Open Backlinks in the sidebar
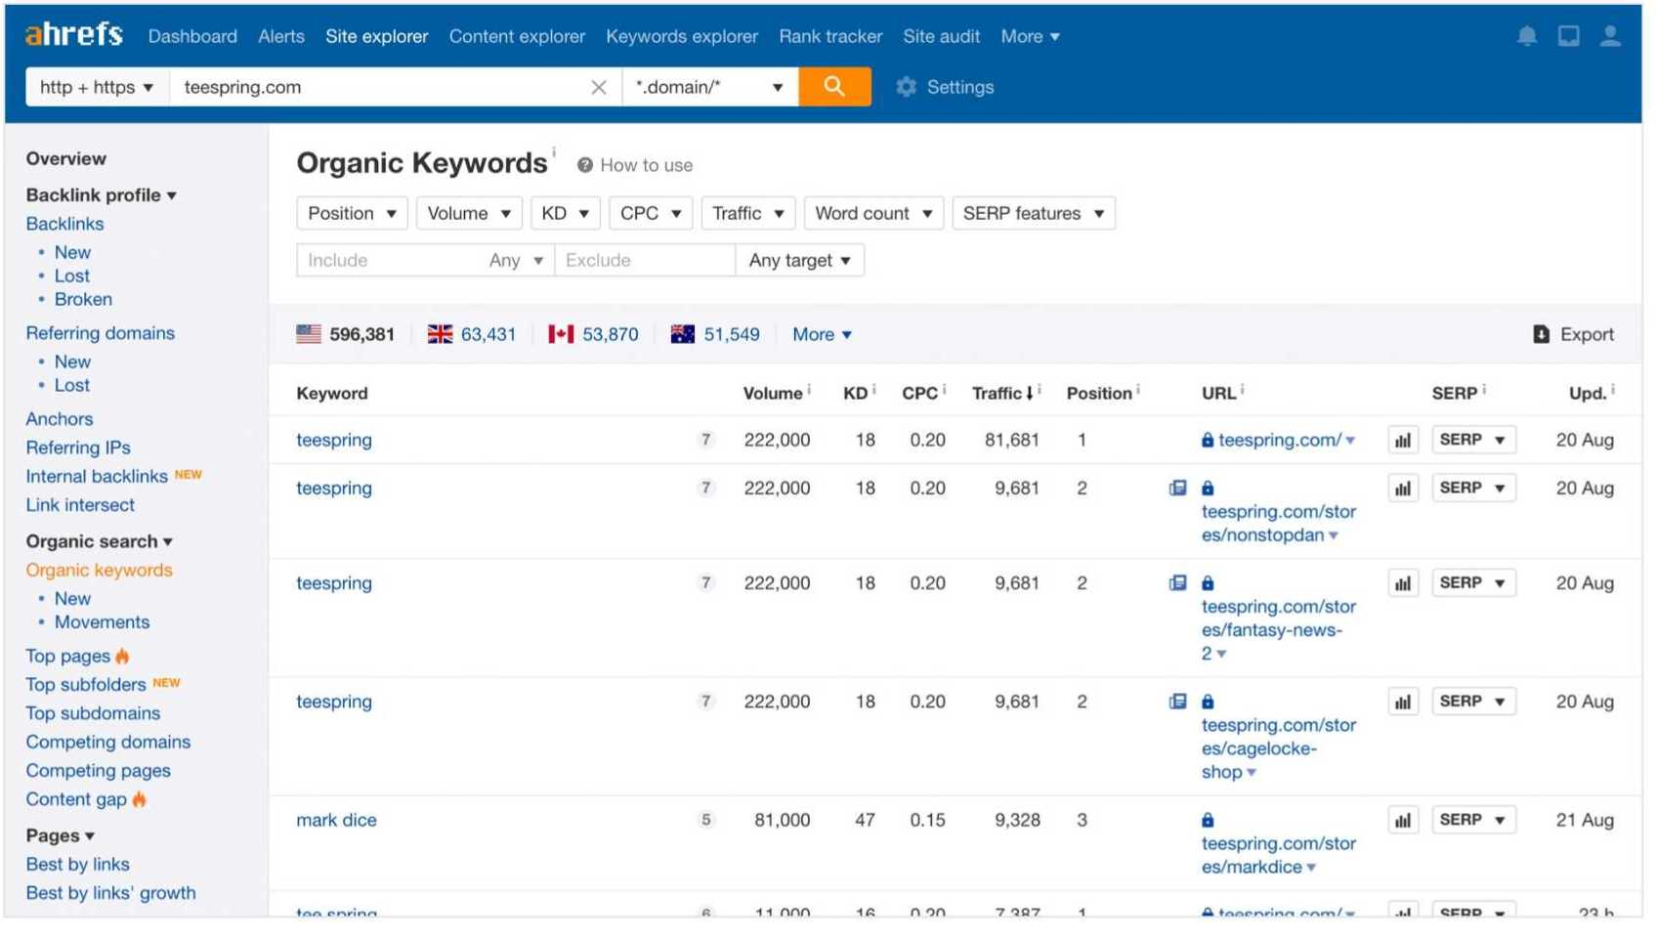 point(64,225)
